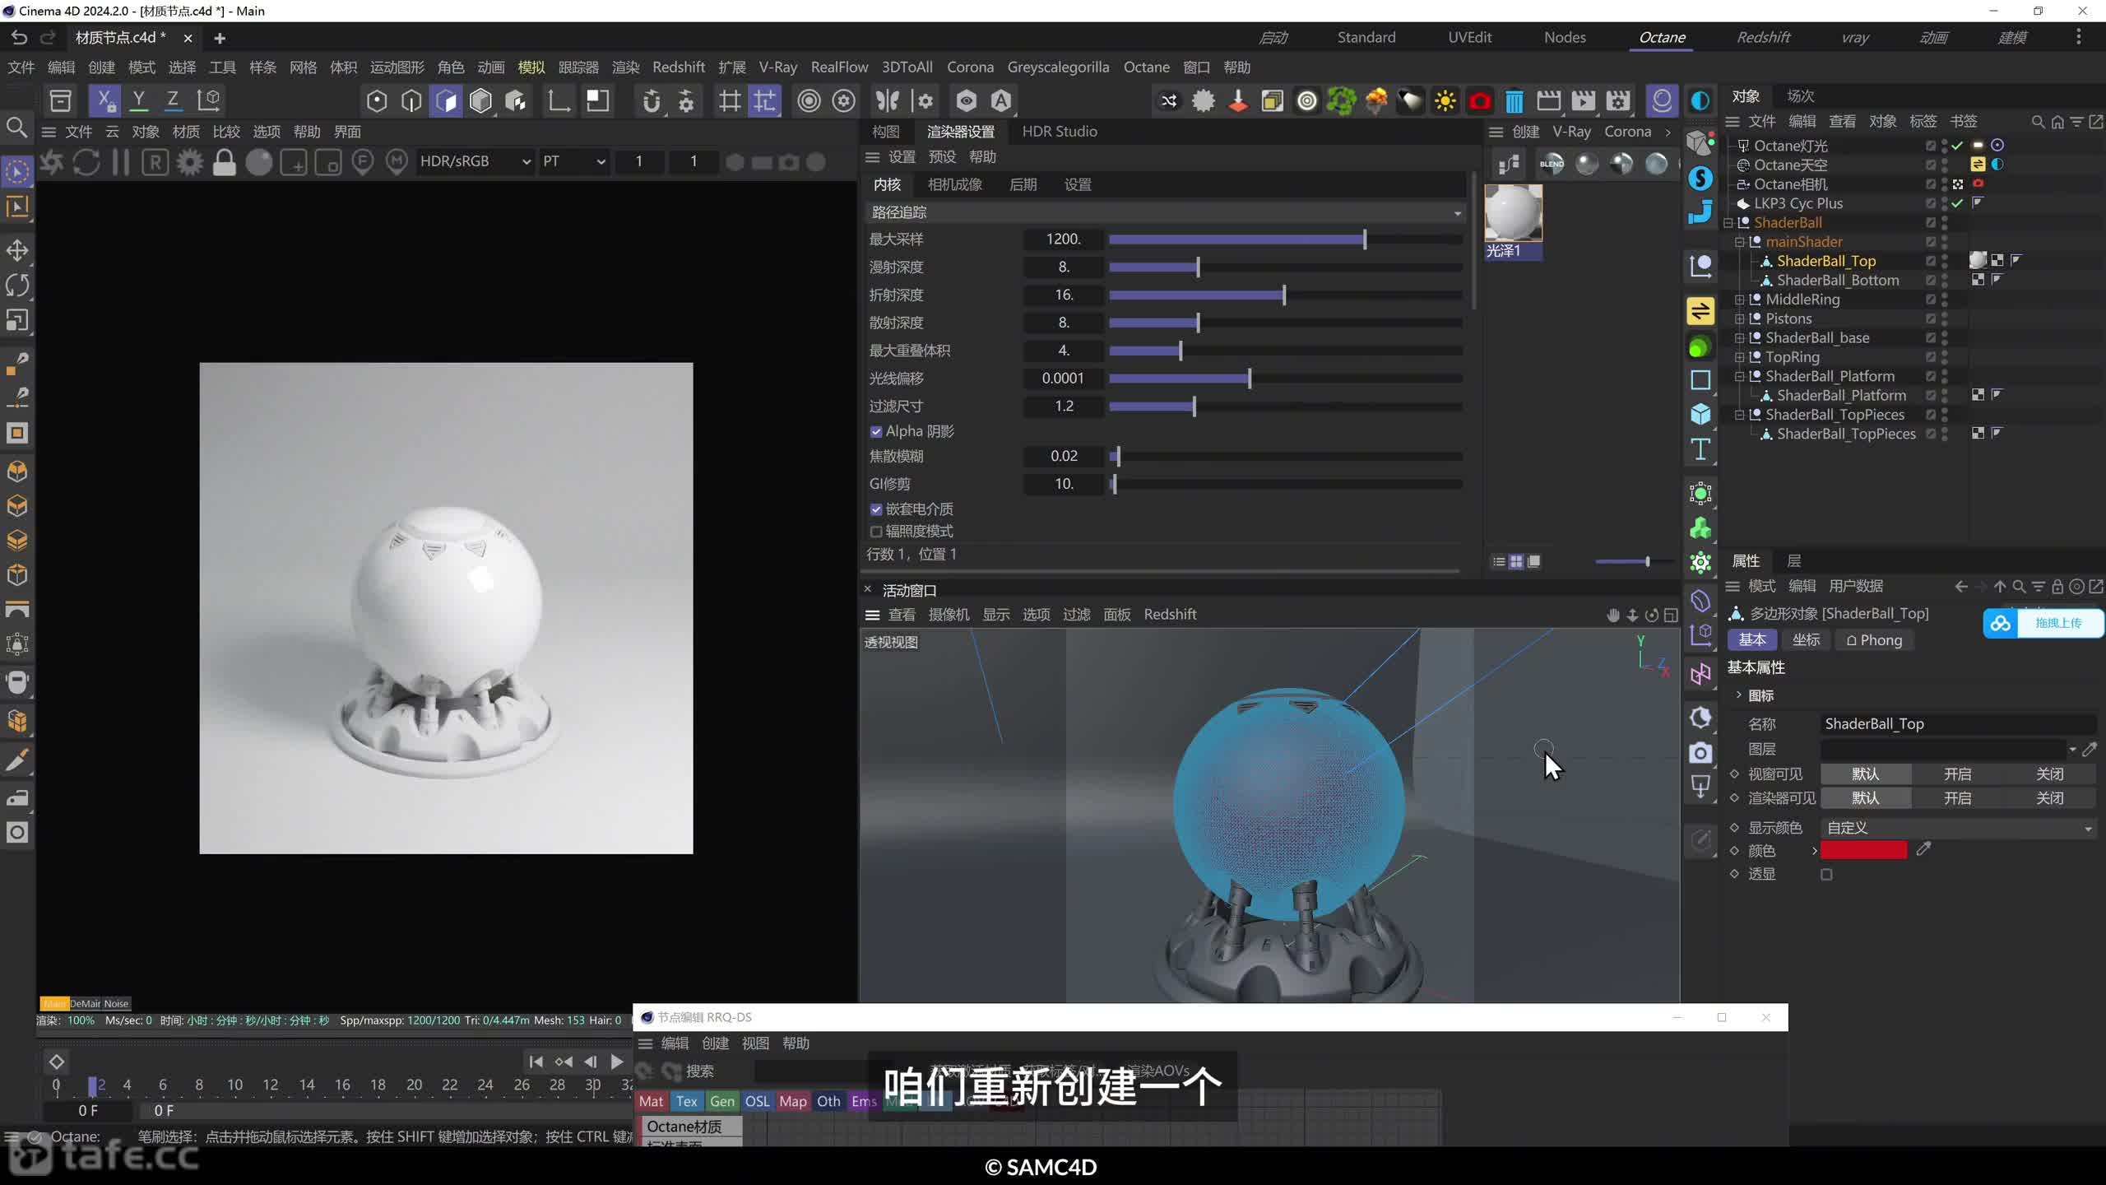Click the Octane材质 node button
This screenshot has height=1185, width=2106.
[x=689, y=1127]
